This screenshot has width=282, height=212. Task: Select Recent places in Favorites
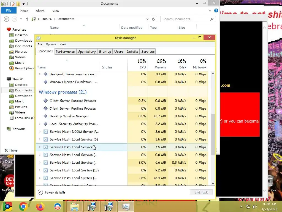click(x=22, y=68)
